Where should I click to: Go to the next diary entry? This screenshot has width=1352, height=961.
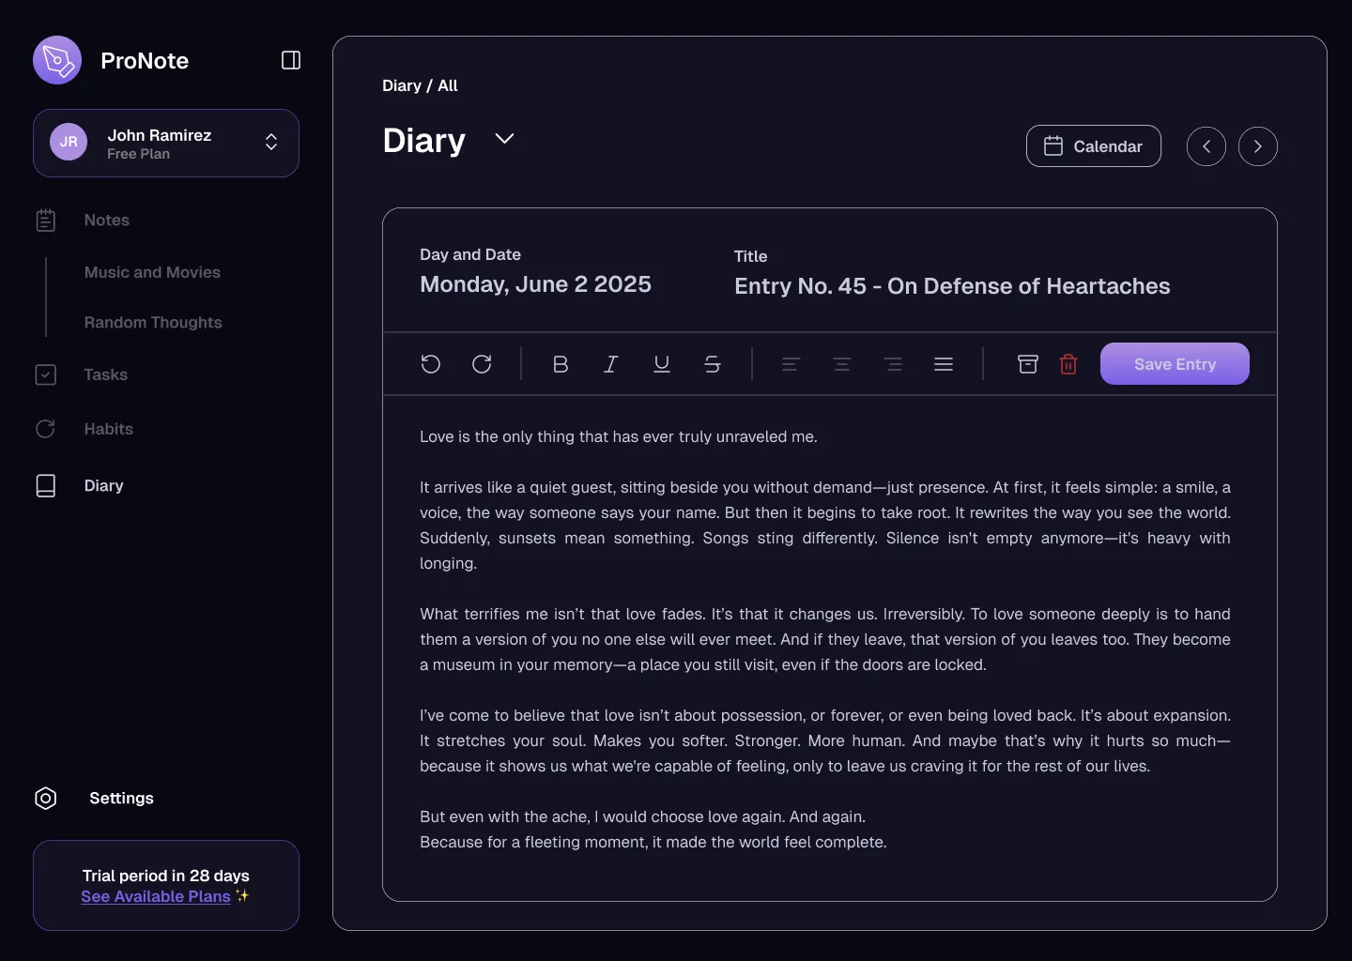[x=1258, y=146]
